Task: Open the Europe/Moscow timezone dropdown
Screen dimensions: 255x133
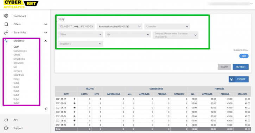Action: pos(120,26)
